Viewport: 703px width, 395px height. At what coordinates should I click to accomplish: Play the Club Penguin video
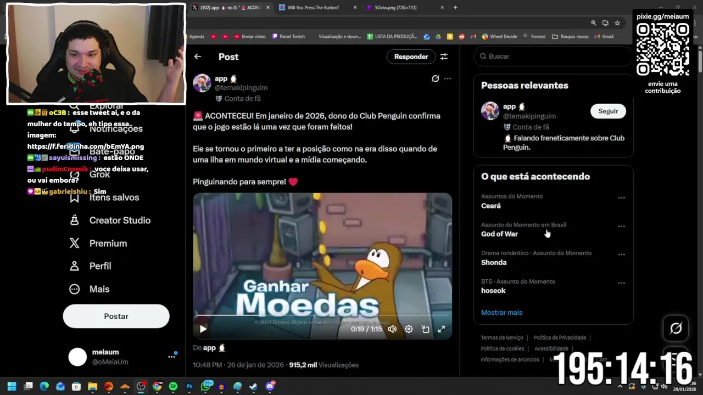203,329
